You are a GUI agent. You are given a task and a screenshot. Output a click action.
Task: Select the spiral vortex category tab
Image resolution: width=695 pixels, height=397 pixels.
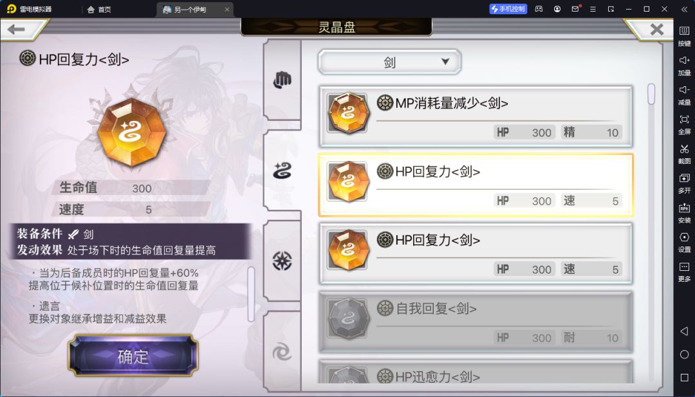pos(282,352)
